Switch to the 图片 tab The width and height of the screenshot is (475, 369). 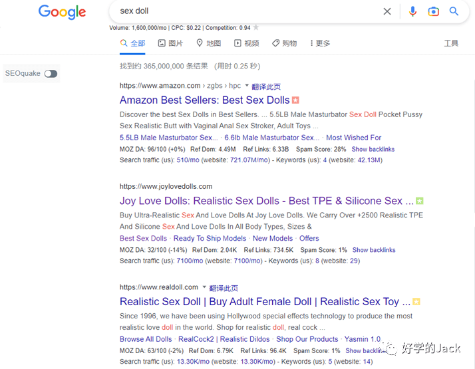[x=170, y=43]
